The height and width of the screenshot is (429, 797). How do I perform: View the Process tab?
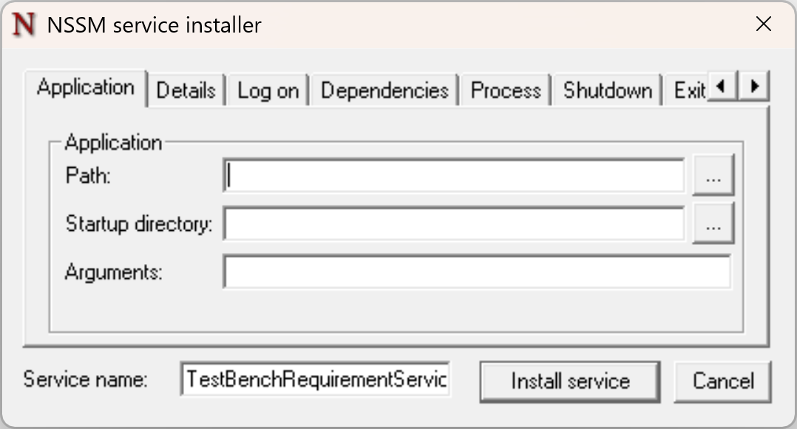[505, 89]
